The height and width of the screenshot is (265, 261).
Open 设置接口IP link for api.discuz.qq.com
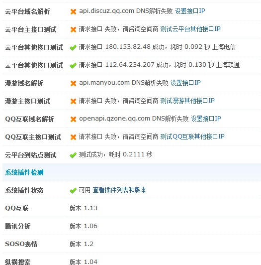(x=190, y=11)
